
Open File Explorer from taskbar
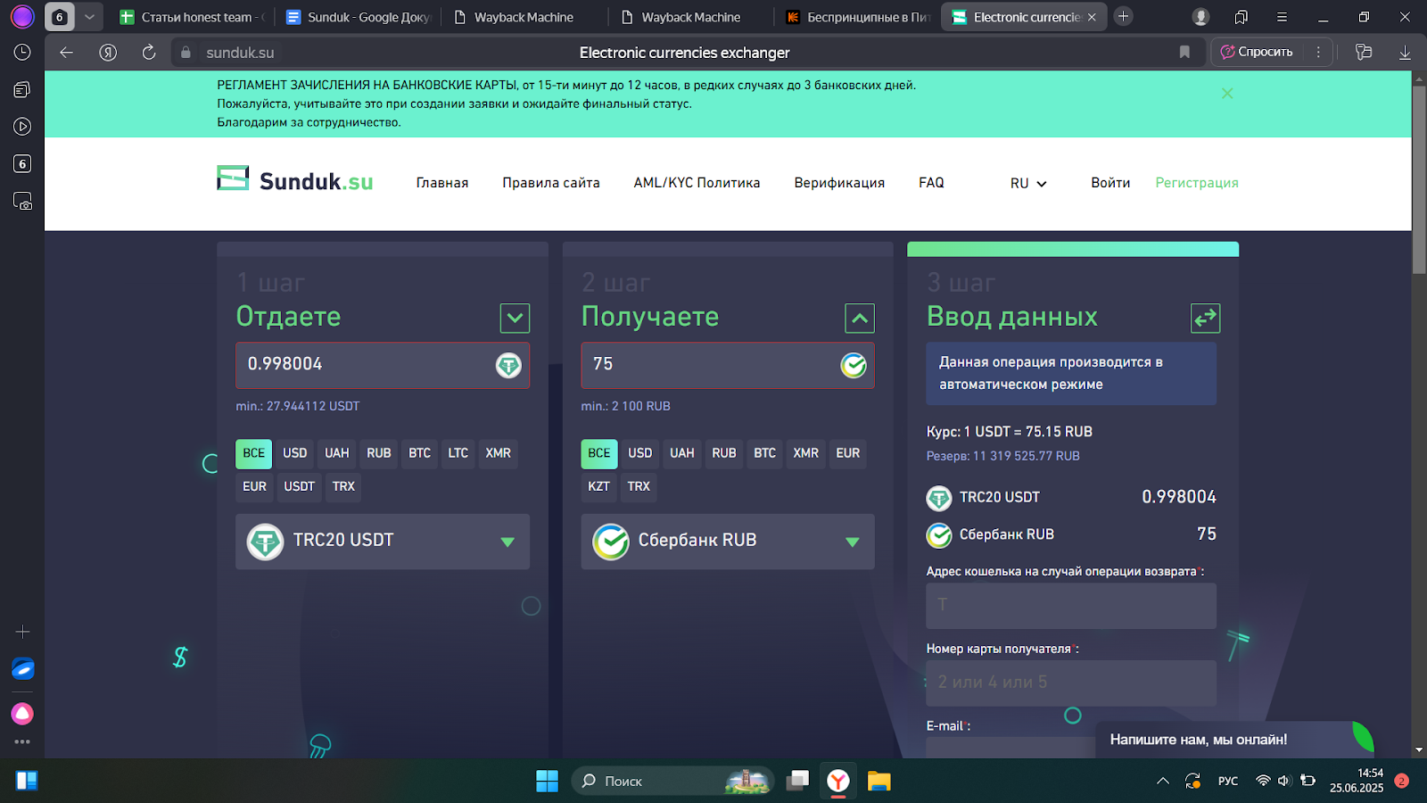879,782
